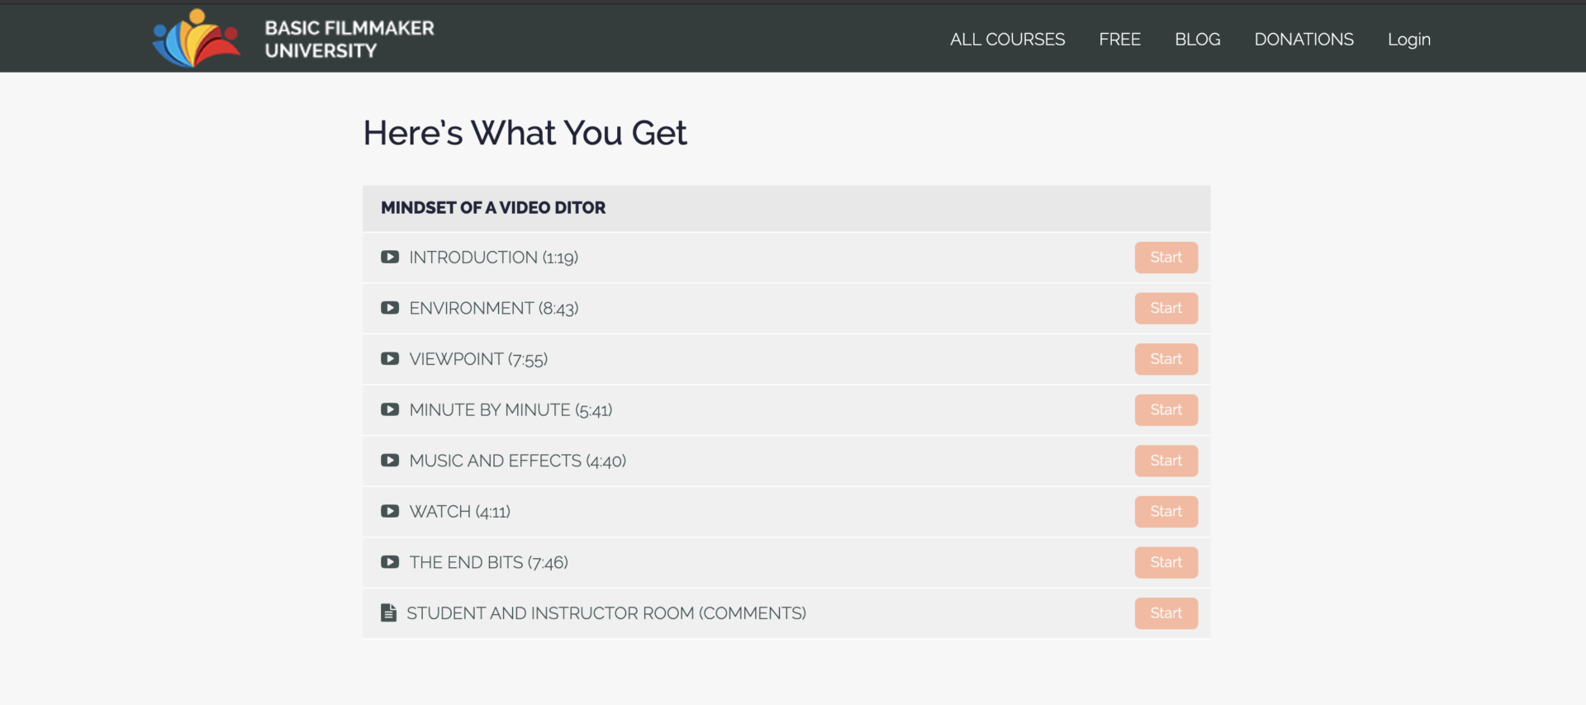Start the Student and Instructor Room comments
Screen dimensions: 1586x705
[x=1166, y=613]
